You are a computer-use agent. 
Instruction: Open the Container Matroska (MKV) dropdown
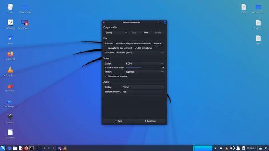[x=140, y=52]
